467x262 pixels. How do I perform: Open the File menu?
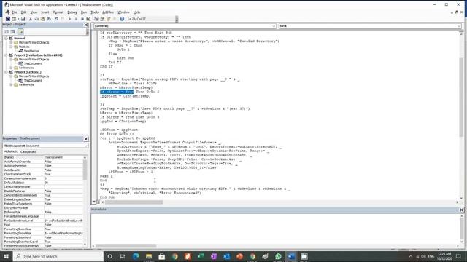point(15,12)
